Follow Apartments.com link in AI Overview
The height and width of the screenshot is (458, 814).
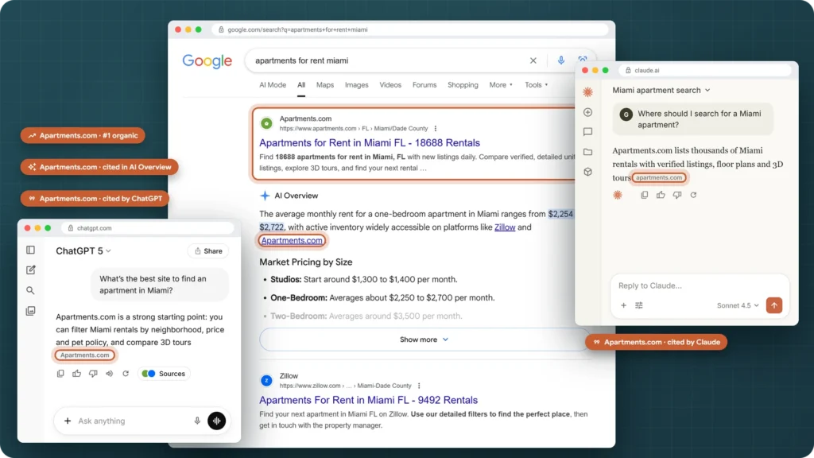[292, 240]
